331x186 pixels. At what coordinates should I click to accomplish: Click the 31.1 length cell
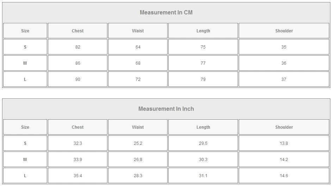(203, 176)
